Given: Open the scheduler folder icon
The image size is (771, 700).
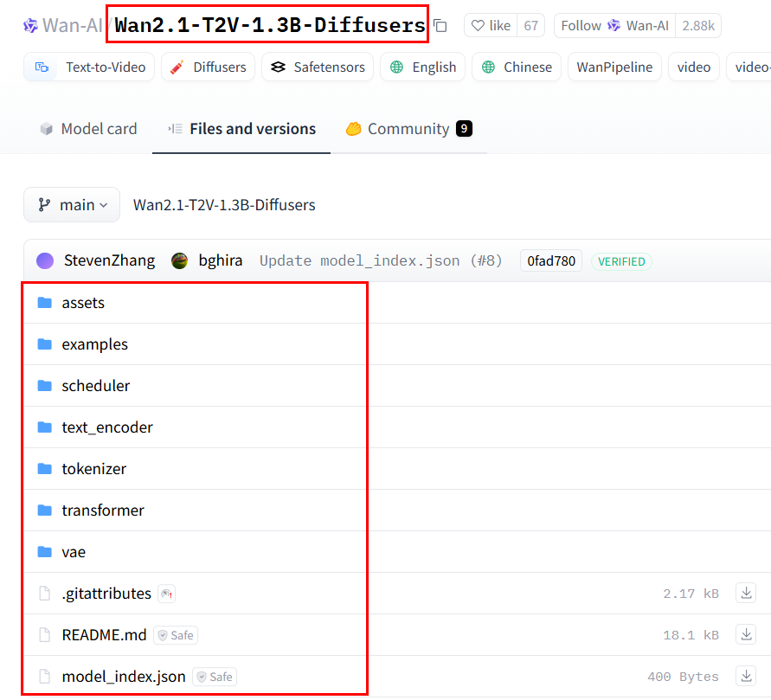Looking at the screenshot, I should click(45, 385).
